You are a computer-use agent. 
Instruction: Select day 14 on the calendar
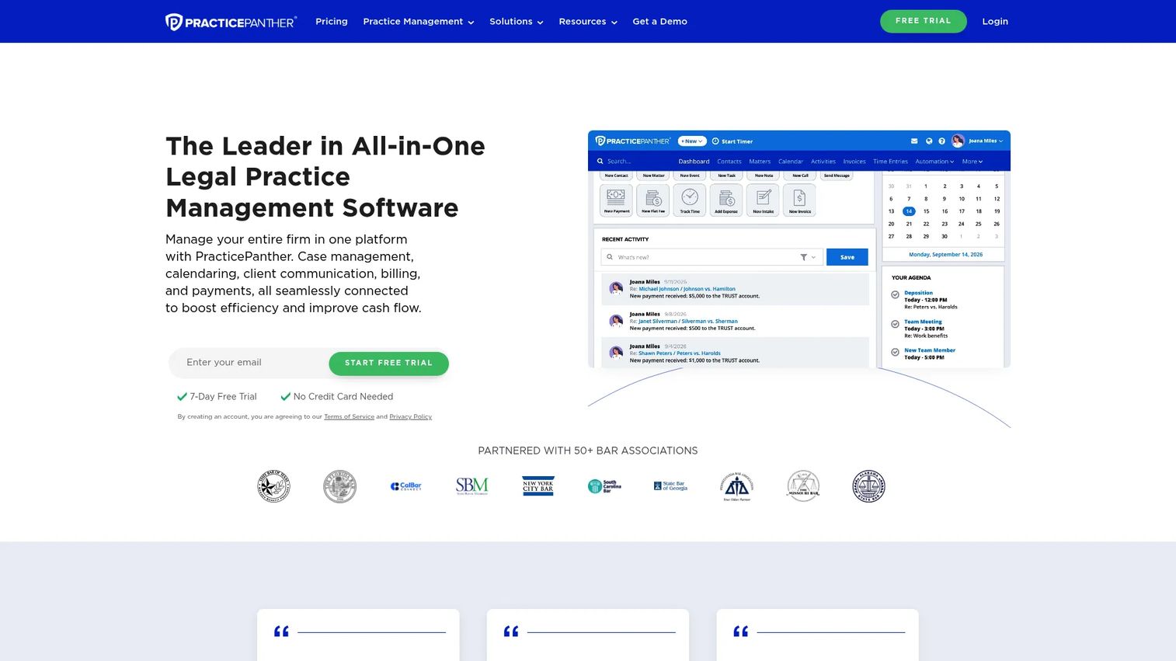click(909, 211)
